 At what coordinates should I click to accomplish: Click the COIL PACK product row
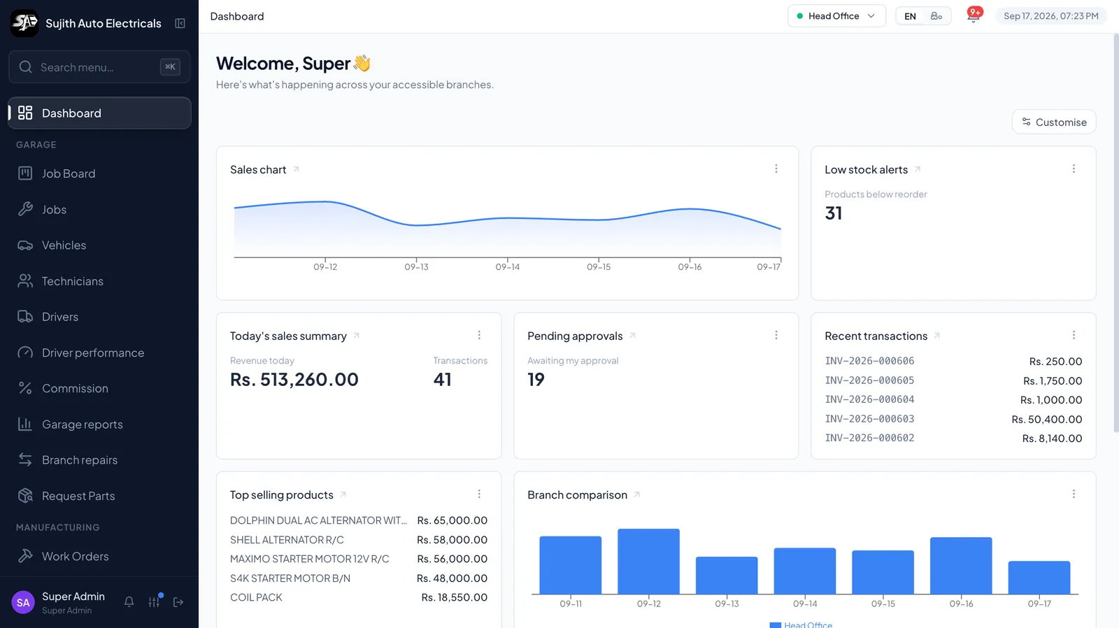[x=359, y=597]
